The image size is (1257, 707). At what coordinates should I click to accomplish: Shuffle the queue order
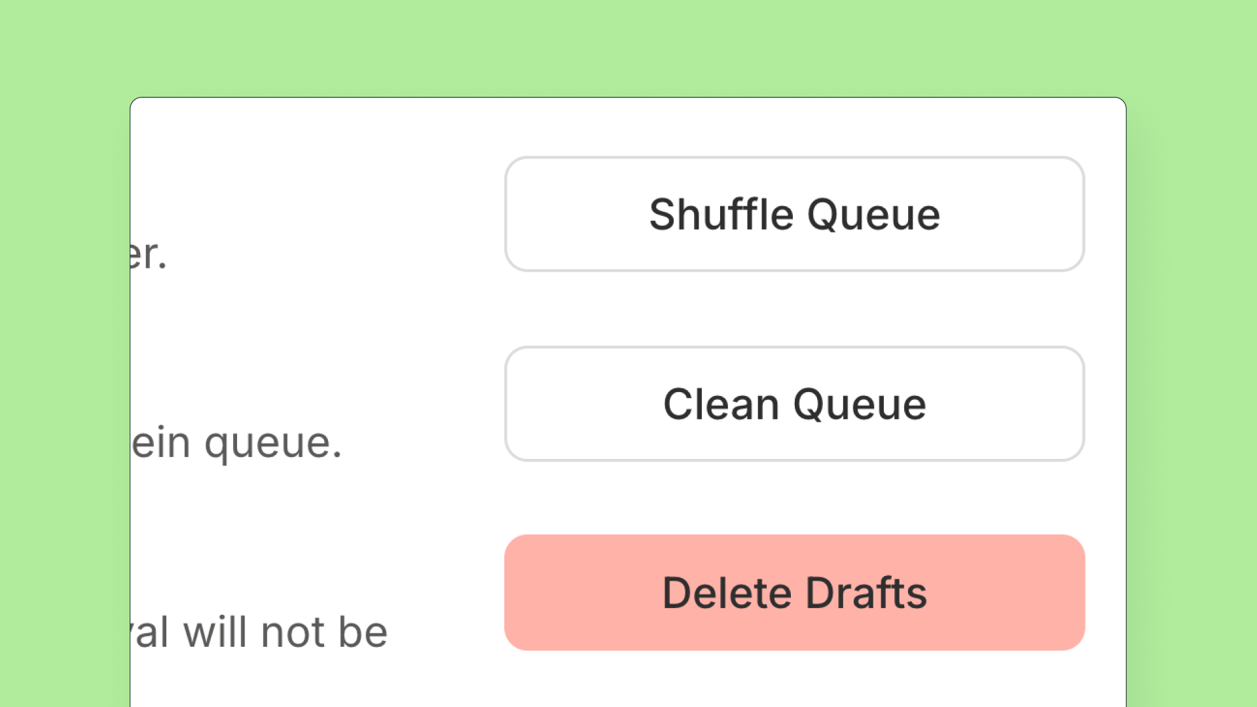coord(794,214)
